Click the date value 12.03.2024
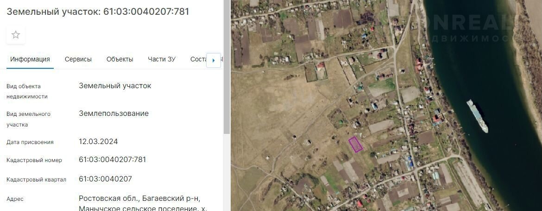This screenshot has height=211, width=542. [x=98, y=141]
